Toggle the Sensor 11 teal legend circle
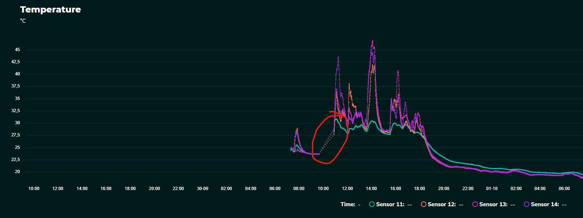Screen dimensions: 583x218 click(x=372, y=204)
